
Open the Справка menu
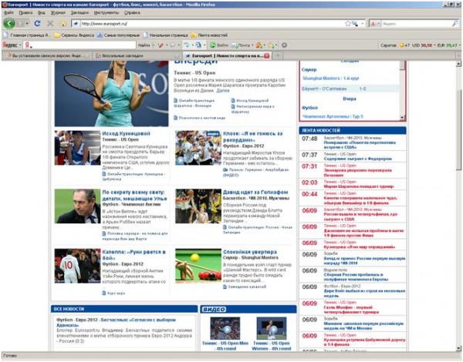(x=132, y=12)
